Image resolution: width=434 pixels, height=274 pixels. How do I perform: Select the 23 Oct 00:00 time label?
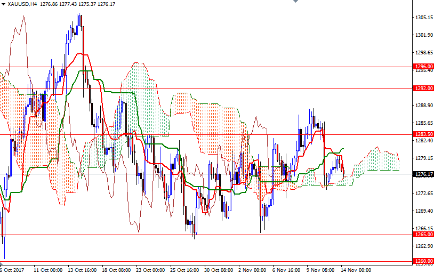[x=150, y=270]
